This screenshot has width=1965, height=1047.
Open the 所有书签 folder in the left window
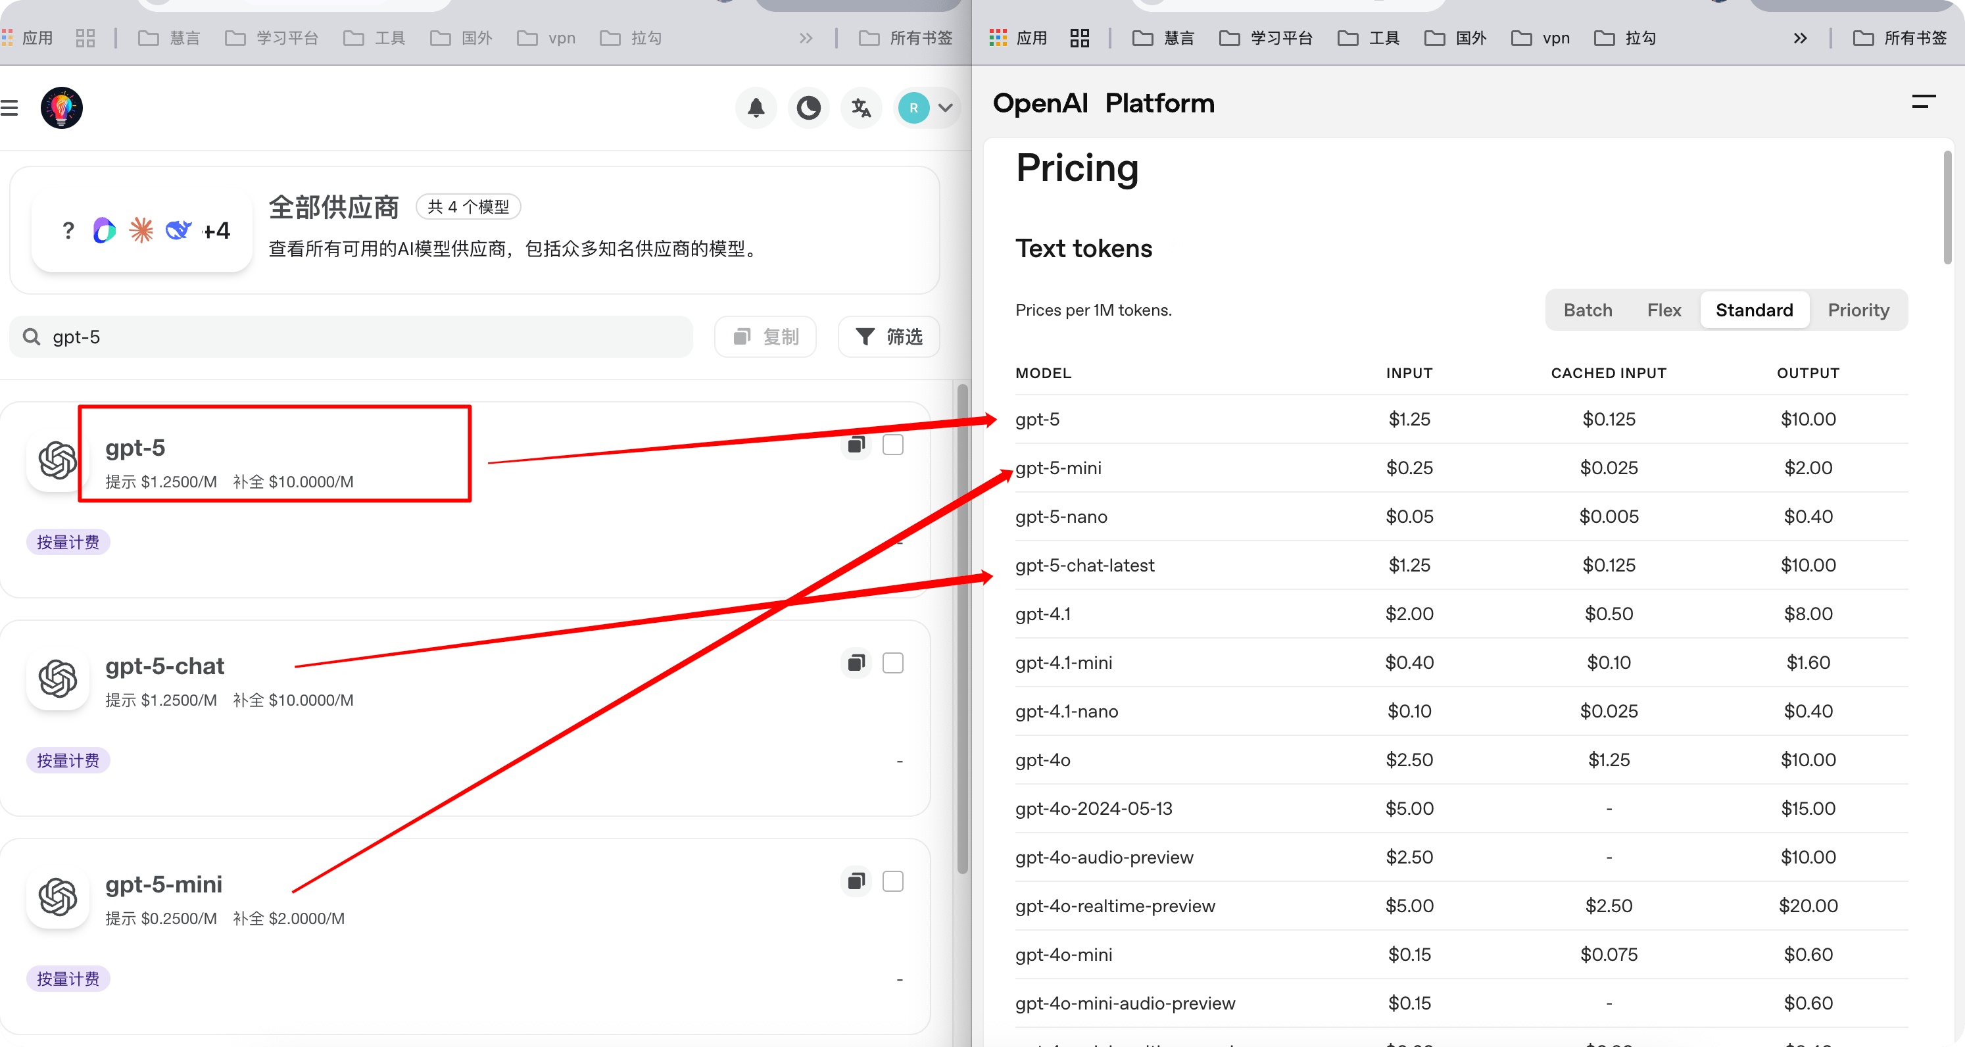coord(906,38)
